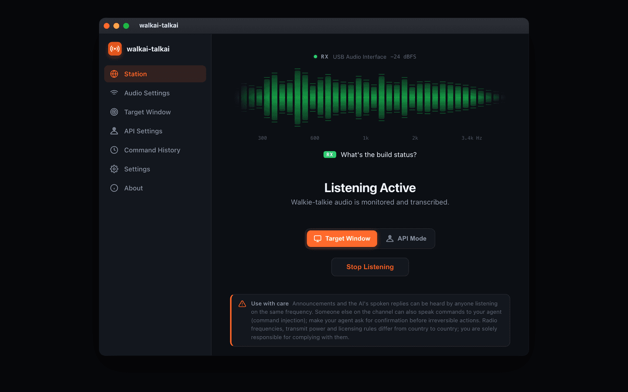Click the clock icon for Command History
The image size is (628, 392).
coord(114,150)
